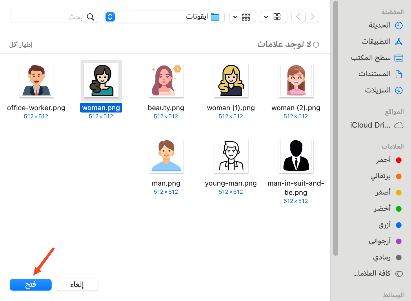
Task: Select the Applications (التطبيقات) sidebar icon
Action: point(399,42)
